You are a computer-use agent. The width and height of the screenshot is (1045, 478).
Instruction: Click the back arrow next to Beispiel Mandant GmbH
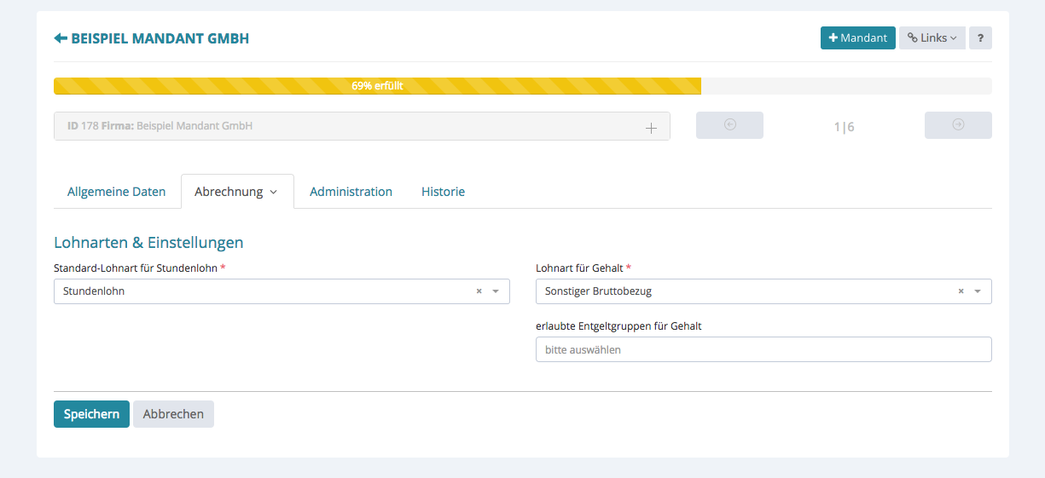point(61,38)
